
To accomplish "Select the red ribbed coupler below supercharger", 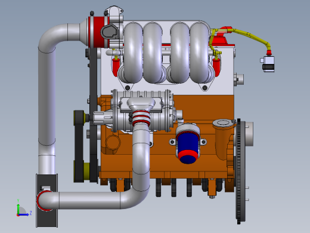I will click(x=141, y=118).
